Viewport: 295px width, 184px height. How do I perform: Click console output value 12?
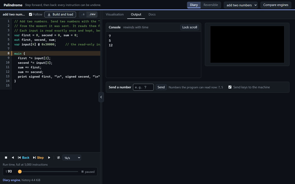click(111, 45)
